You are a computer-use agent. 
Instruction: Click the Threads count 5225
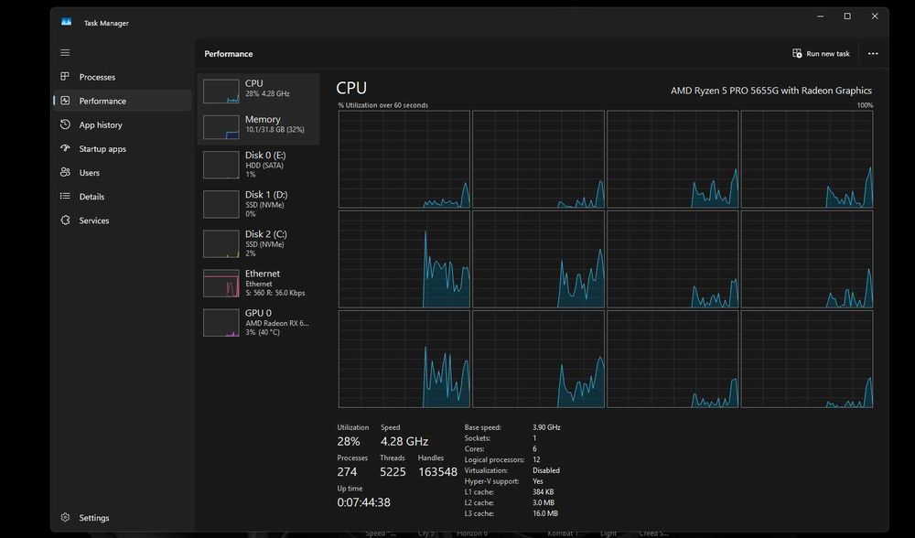pyautogui.click(x=393, y=471)
